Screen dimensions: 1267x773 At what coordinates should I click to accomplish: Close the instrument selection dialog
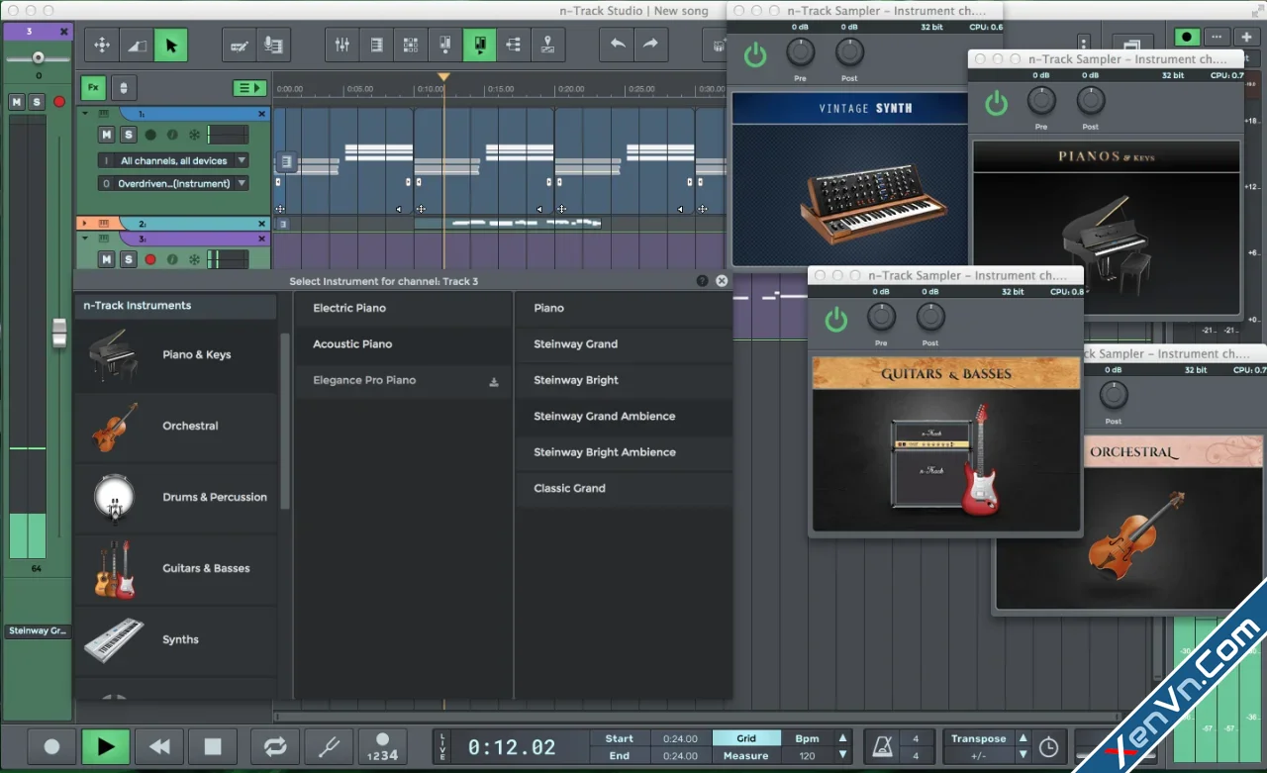tap(722, 281)
